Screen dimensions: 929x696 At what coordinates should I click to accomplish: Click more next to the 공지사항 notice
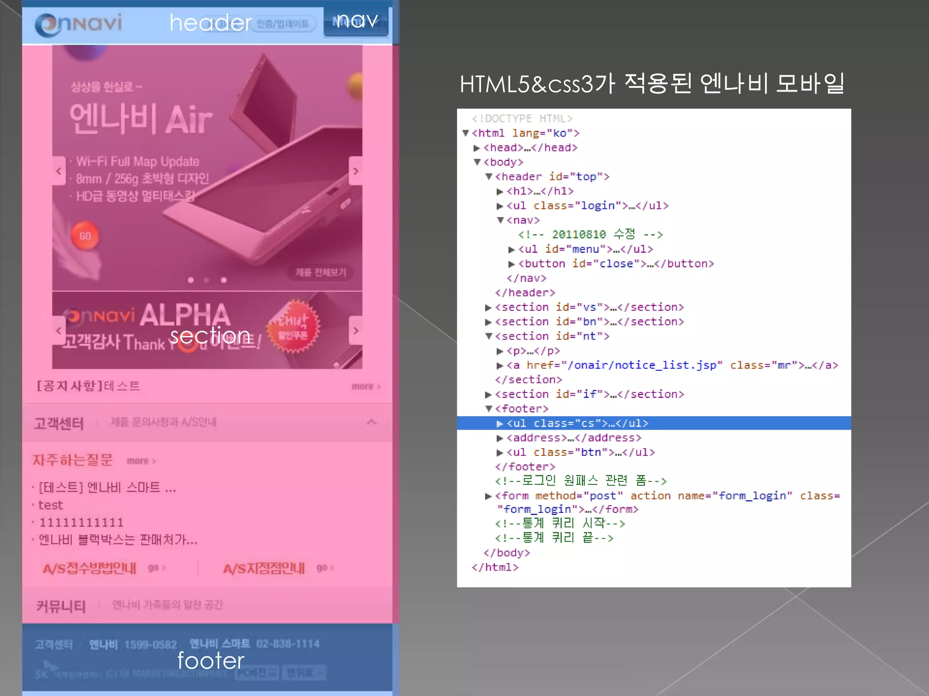click(x=366, y=387)
